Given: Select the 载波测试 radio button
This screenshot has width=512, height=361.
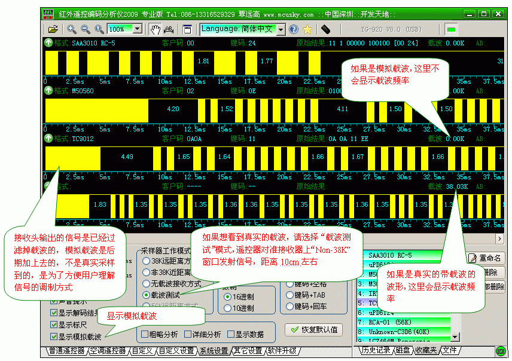Looking at the screenshot, I should coord(147,295).
